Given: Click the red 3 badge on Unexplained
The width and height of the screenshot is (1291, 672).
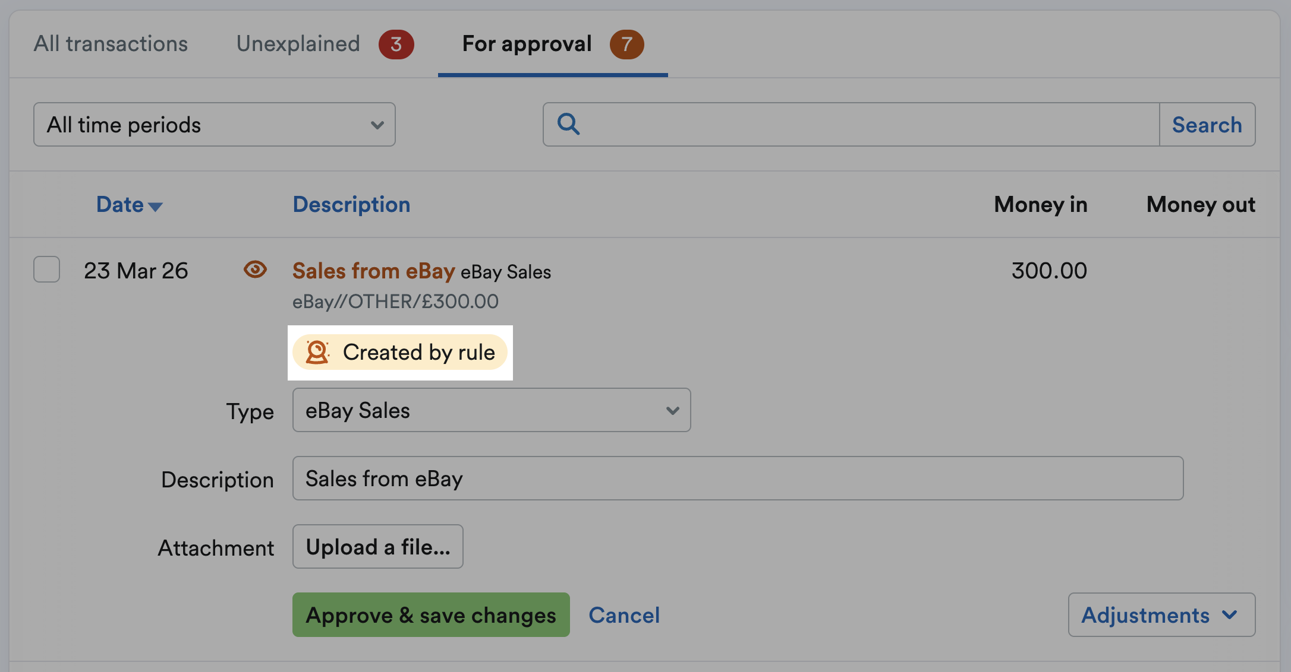Looking at the screenshot, I should (396, 45).
